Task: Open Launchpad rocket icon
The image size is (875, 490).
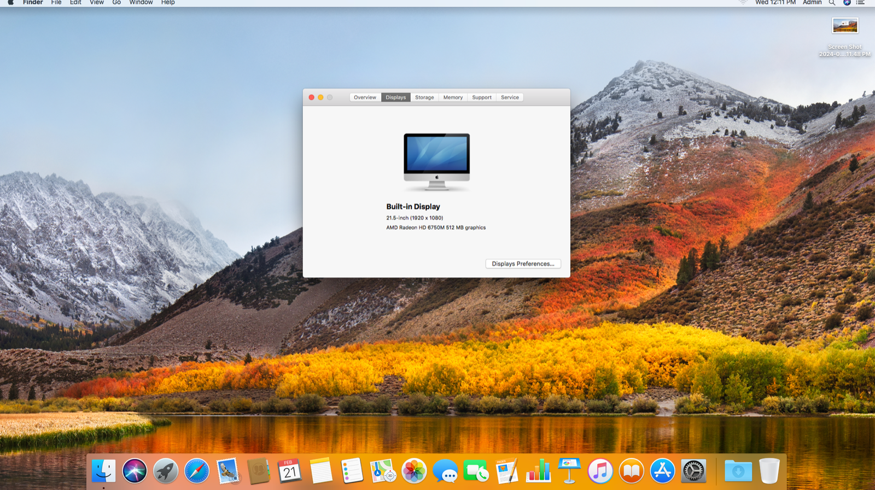Action: (166, 471)
